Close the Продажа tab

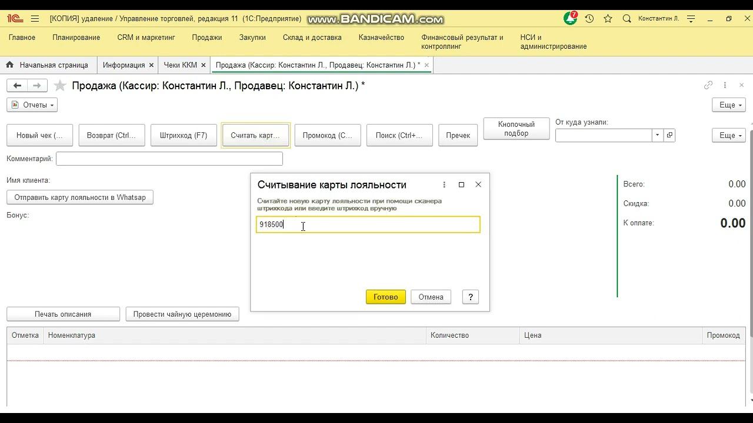pos(427,65)
